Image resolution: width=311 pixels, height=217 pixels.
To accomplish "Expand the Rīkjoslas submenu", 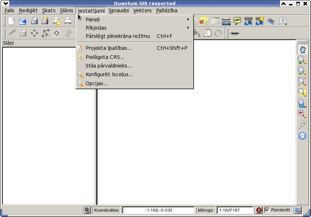I will (134, 28).
